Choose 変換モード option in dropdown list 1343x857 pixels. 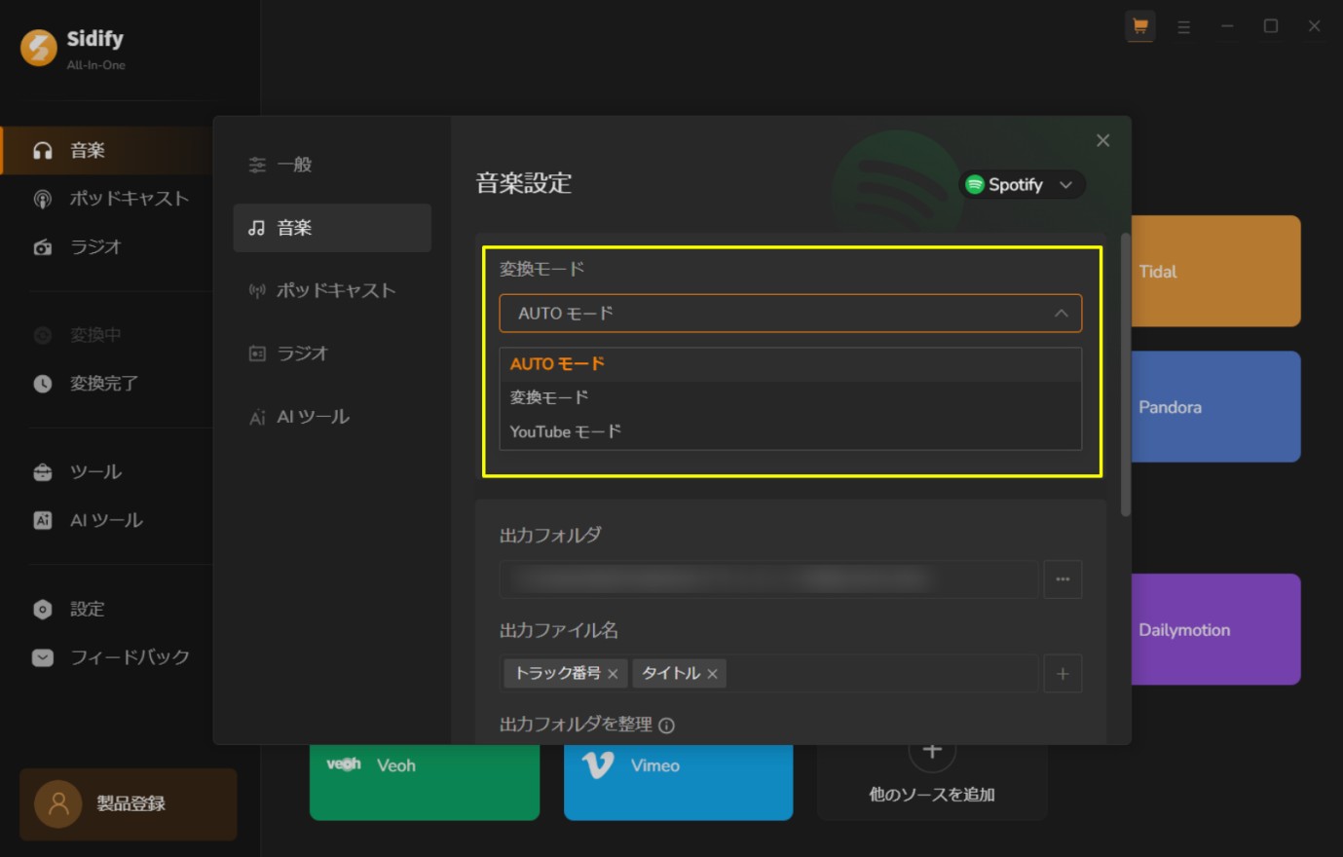(x=790, y=397)
